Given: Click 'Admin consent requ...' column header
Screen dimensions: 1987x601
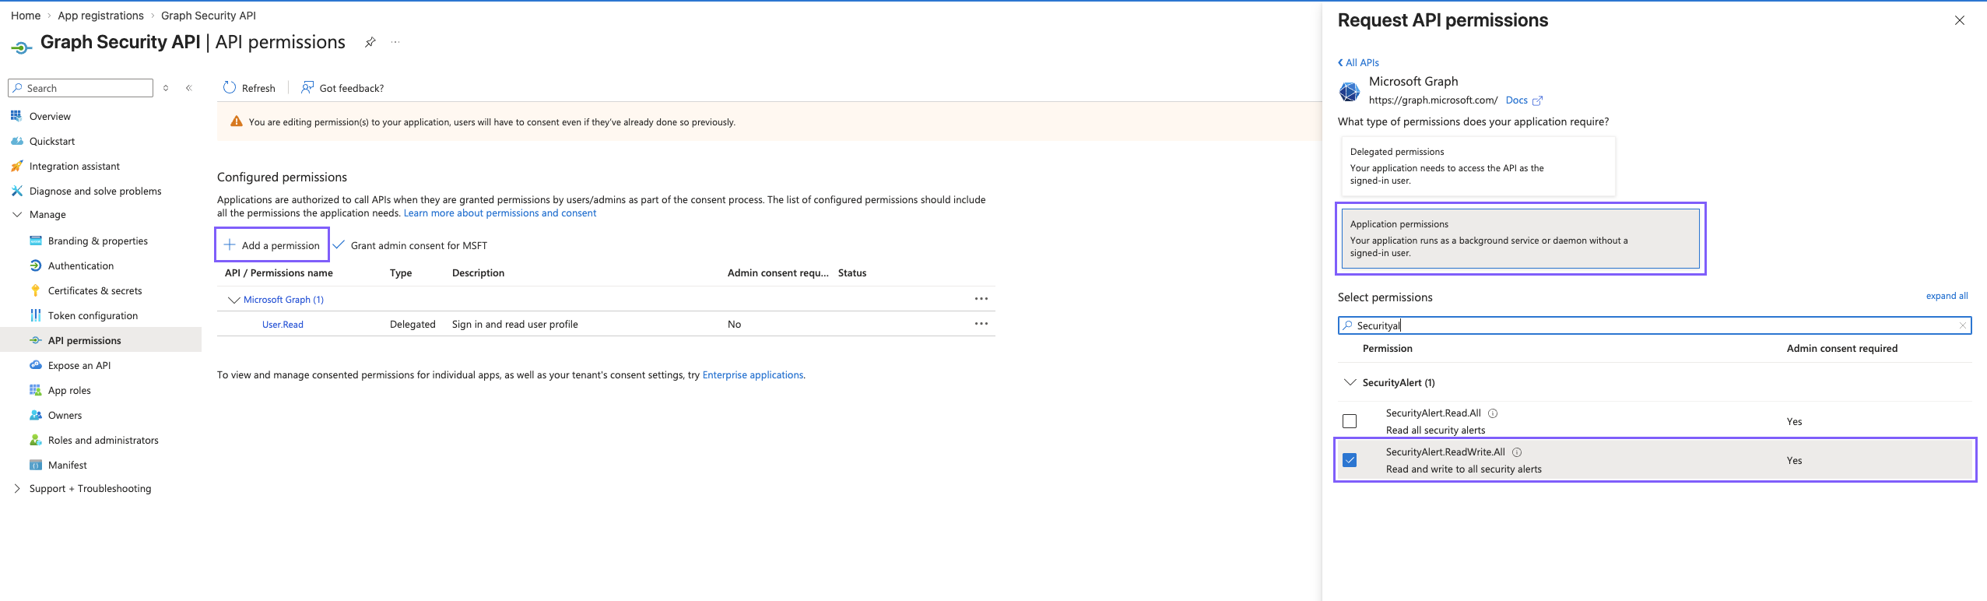Looking at the screenshot, I should pyautogui.click(x=778, y=272).
